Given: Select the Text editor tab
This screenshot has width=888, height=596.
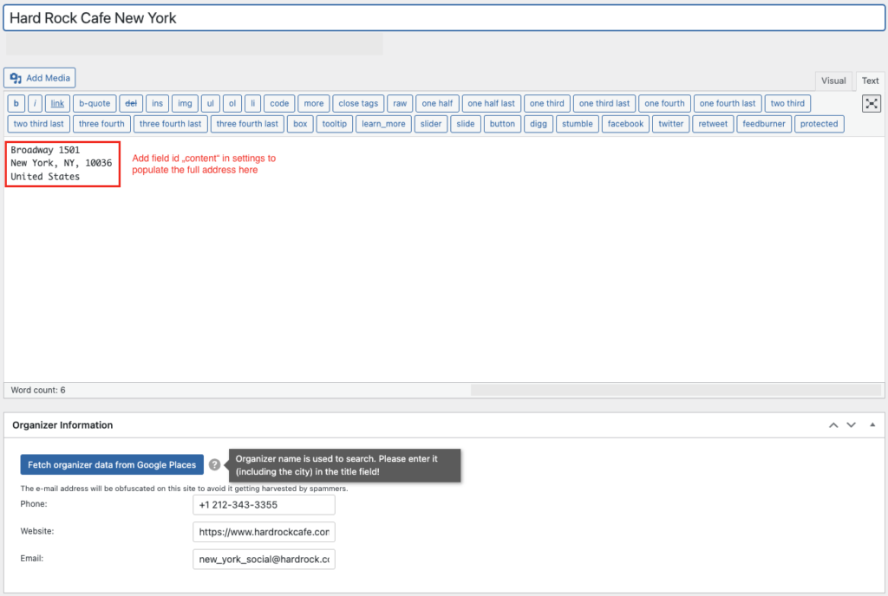Looking at the screenshot, I should click(x=870, y=81).
